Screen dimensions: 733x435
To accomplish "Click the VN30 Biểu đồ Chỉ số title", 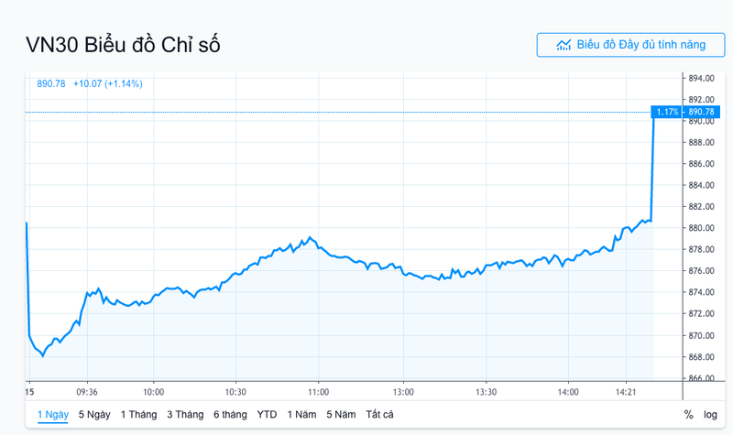I will [x=122, y=45].
